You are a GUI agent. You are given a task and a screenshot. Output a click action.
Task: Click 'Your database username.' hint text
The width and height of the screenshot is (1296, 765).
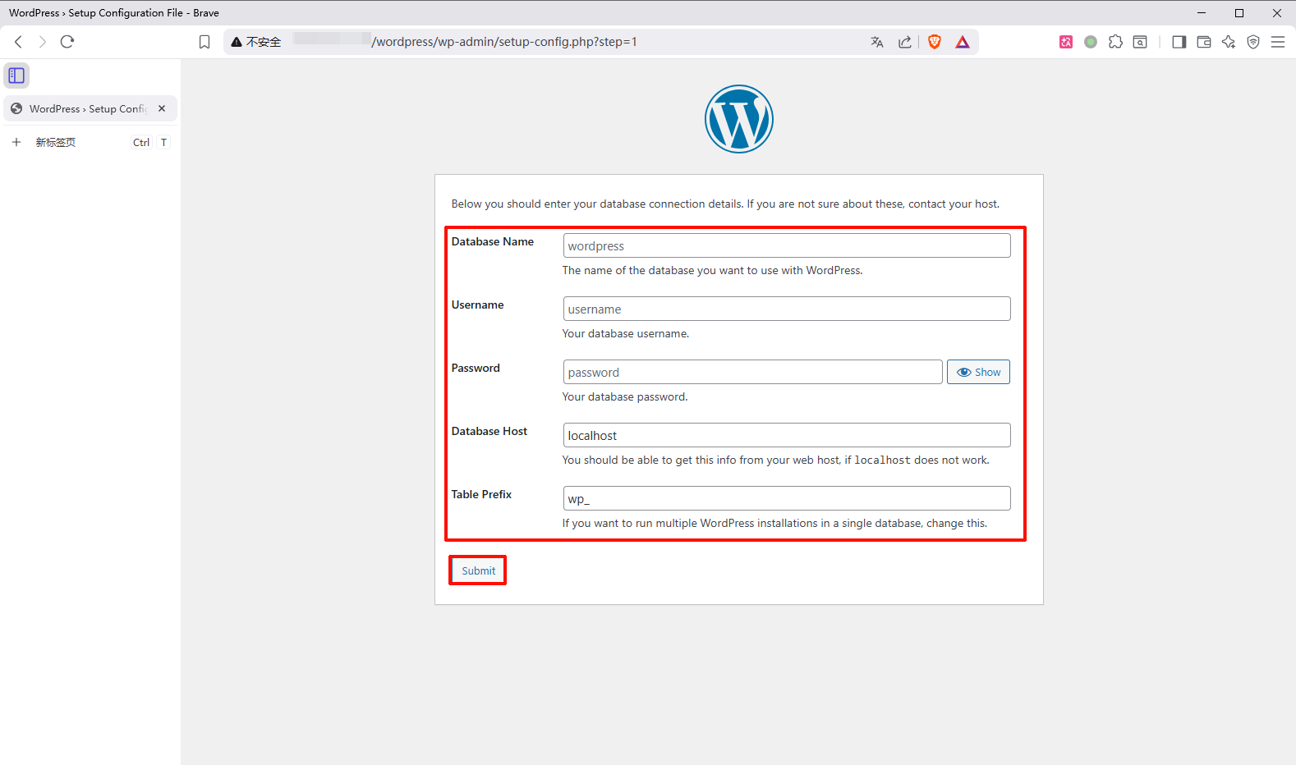(x=626, y=333)
